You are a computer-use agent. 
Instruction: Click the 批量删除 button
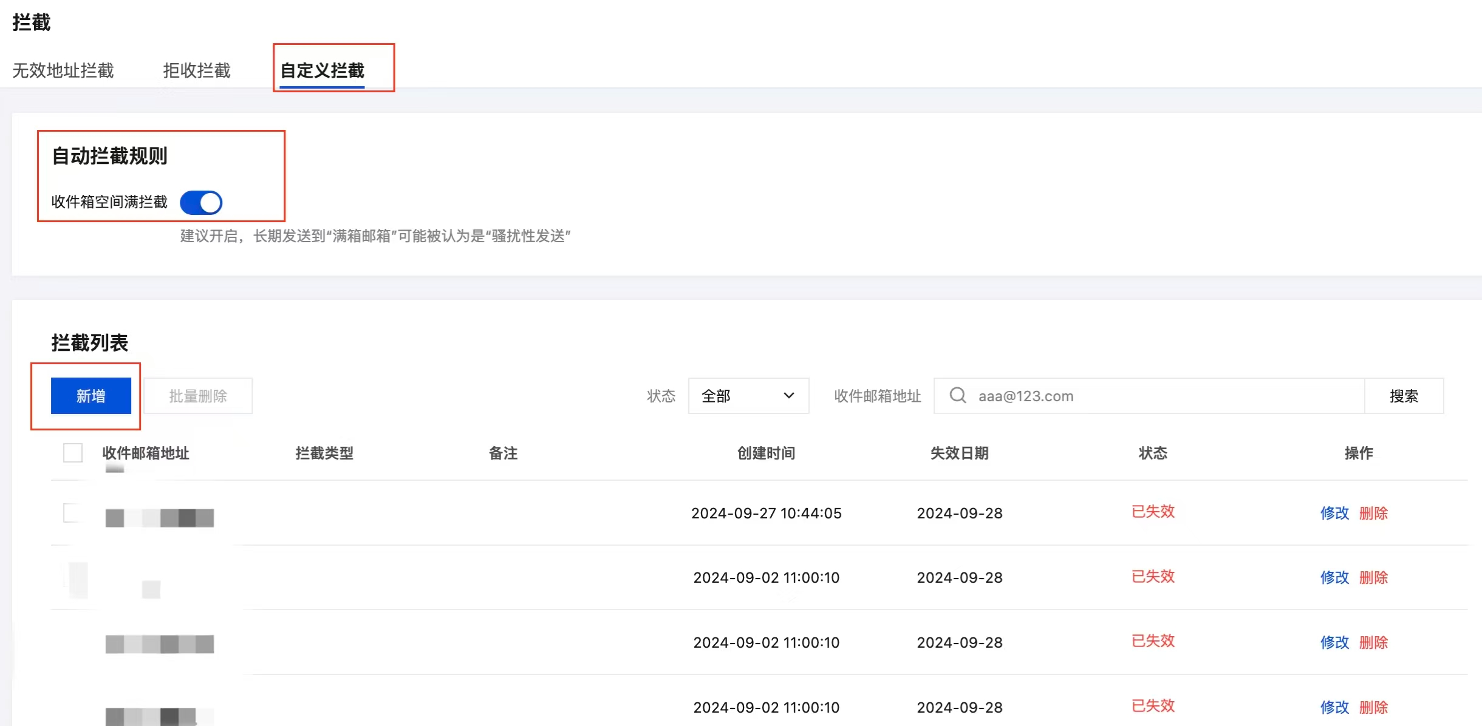tap(198, 396)
